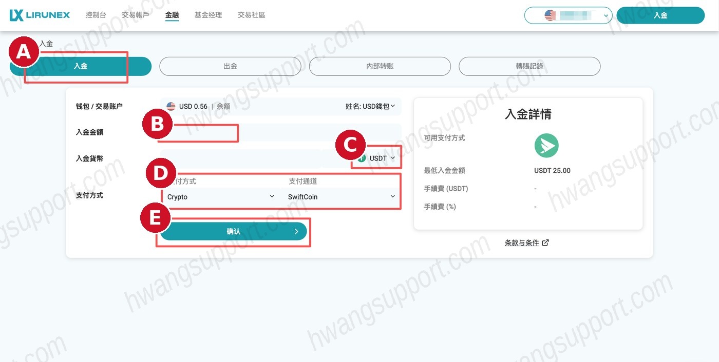Click external link icon beside 条款与条件
This screenshot has height=362, width=719.
point(545,243)
